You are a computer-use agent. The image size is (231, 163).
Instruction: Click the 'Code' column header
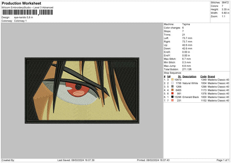pos(203,77)
